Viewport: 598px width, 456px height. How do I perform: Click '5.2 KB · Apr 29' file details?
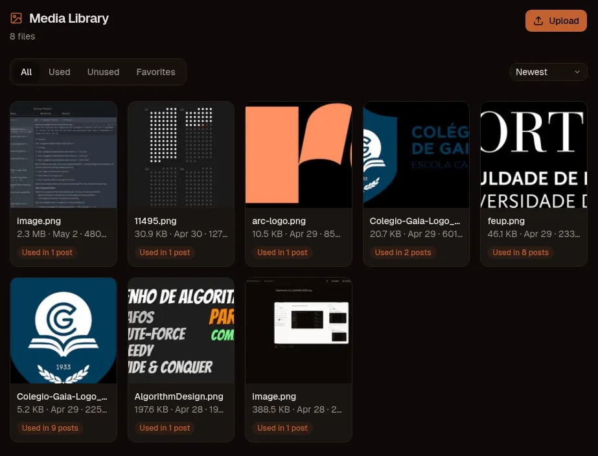click(62, 409)
